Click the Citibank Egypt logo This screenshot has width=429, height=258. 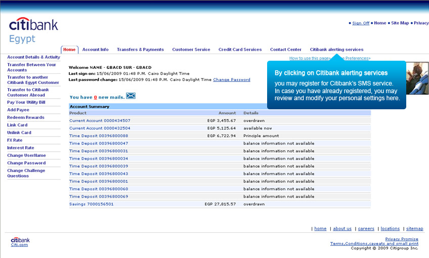33,30
